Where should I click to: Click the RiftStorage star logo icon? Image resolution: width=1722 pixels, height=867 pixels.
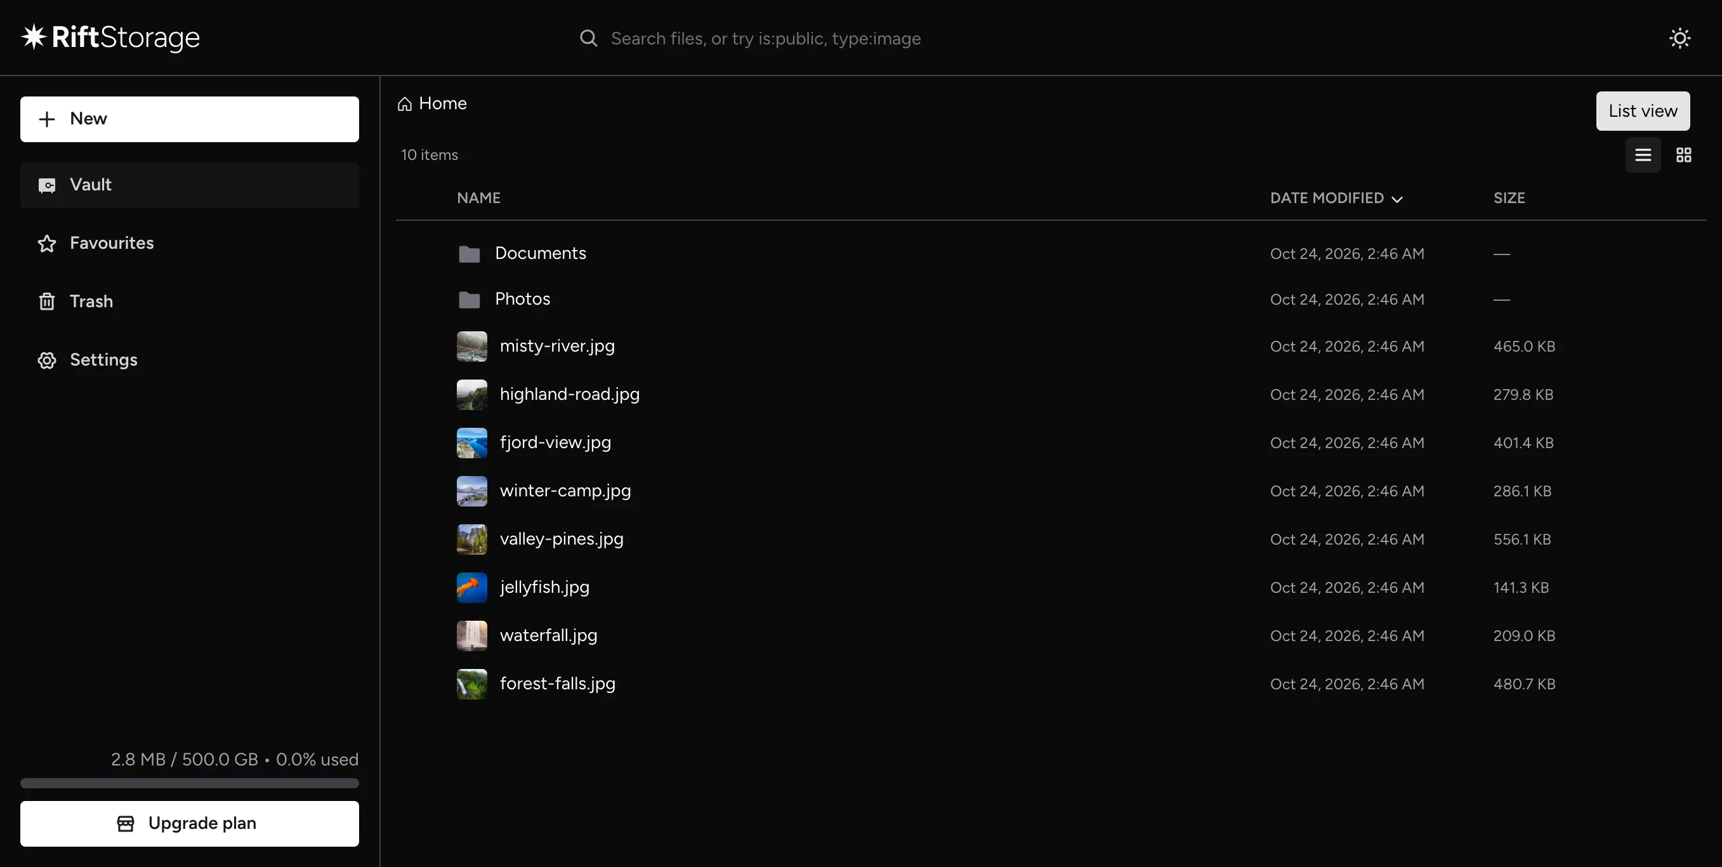[x=34, y=37]
